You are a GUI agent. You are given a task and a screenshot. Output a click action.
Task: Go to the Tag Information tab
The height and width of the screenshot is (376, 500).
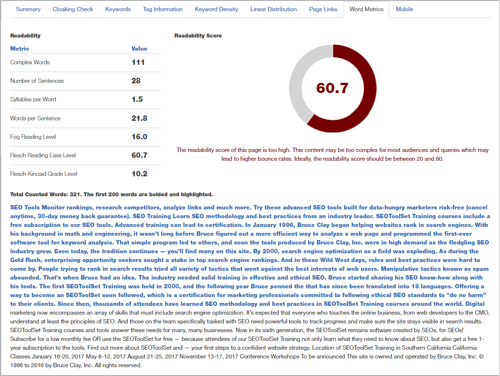[x=163, y=9]
